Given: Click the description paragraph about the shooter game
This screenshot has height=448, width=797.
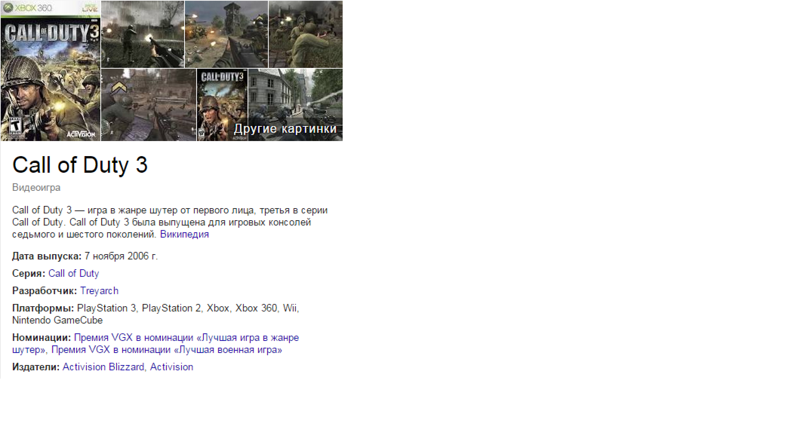Looking at the screenshot, I should 170,222.
